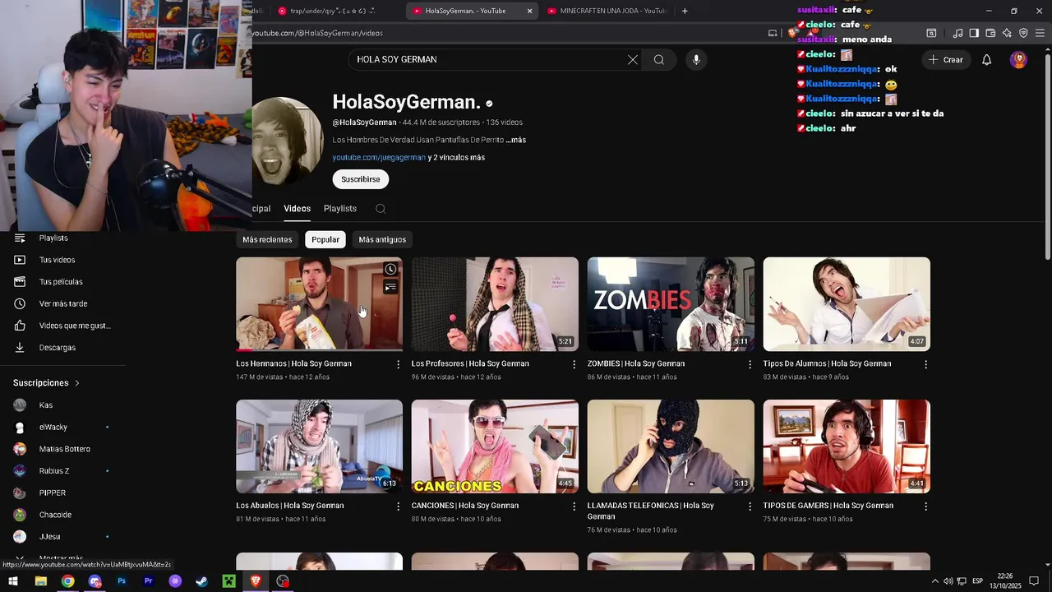Select Más recientes sort chip
Image resolution: width=1052 pixels, height=592 pixels.
pos(267,239)
